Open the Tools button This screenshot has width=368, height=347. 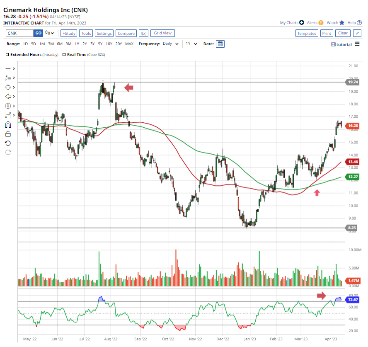coord(86,33)
